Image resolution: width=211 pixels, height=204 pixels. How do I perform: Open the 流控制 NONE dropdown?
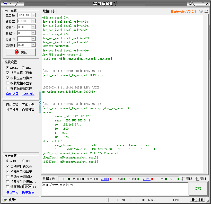pyautogui.click(x=33, y=45)
